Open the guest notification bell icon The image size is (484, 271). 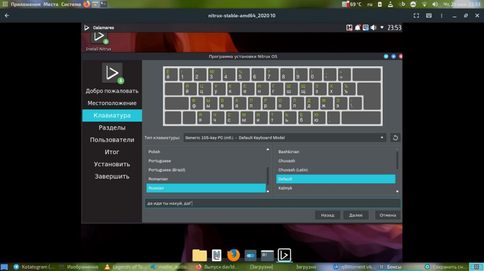(358, 28)
